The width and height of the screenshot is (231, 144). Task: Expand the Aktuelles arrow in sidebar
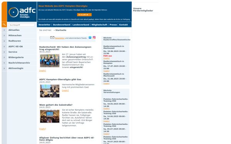pos(4,30)
